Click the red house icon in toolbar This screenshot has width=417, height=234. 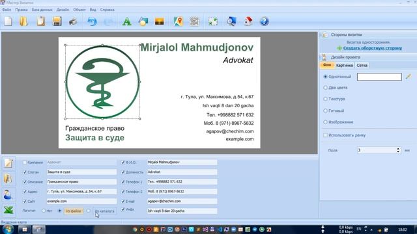click(248, 21)
